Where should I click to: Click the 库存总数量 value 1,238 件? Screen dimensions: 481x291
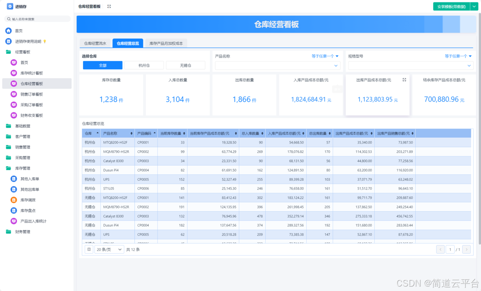(x=112, y=99)
